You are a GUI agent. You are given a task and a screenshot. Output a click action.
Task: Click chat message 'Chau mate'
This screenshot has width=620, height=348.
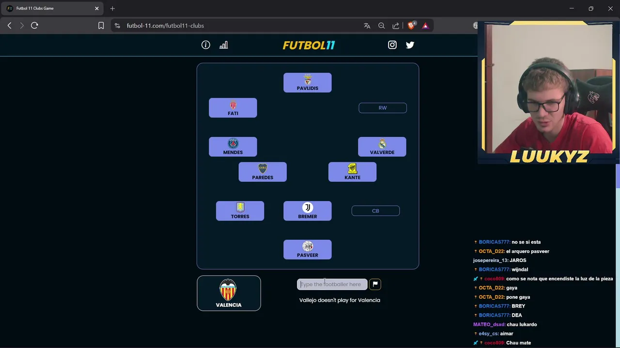(518, 343)
